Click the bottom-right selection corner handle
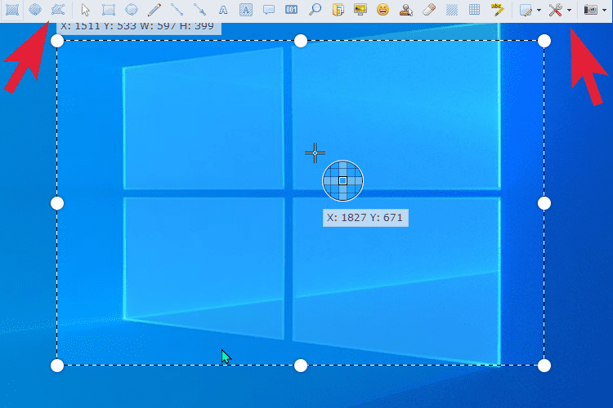The image size is (613, 408). (x=544, y=366)
